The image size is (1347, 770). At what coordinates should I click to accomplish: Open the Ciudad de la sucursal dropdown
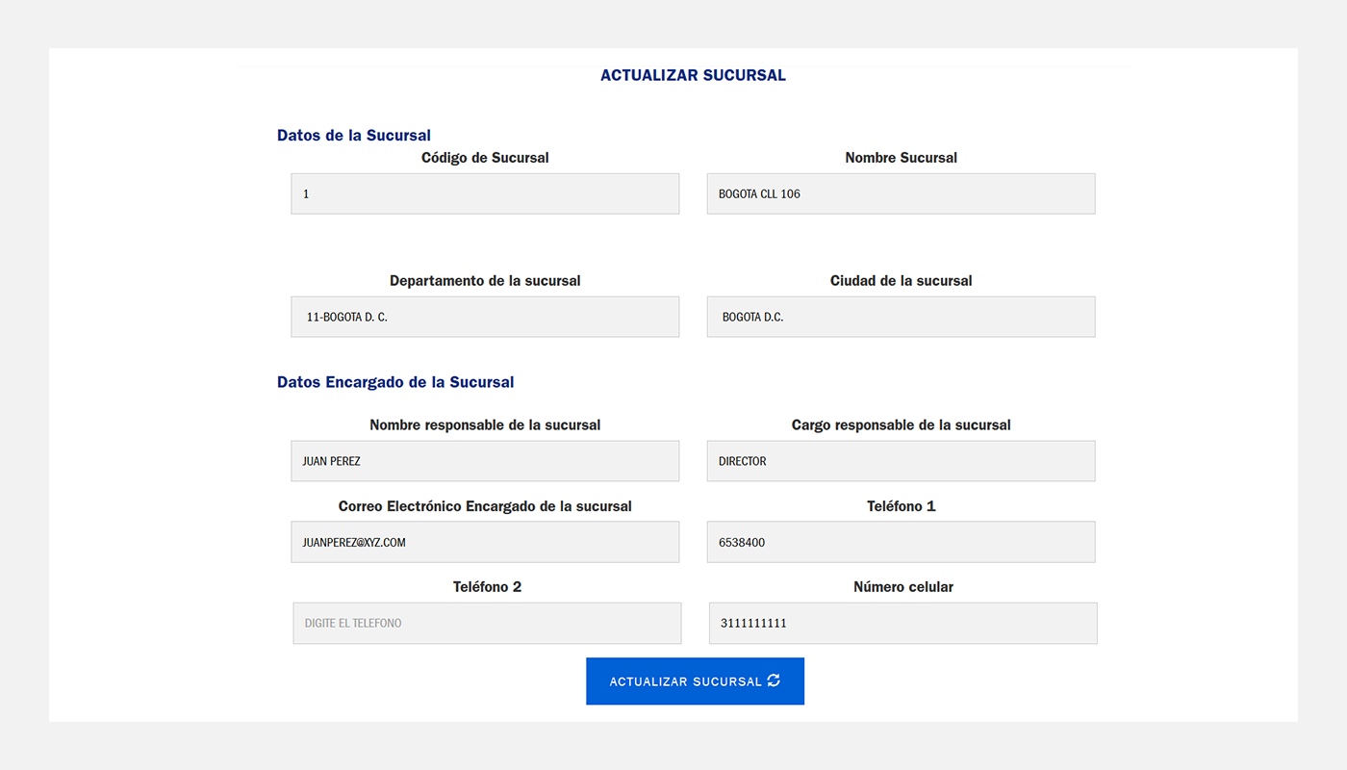[901, 317]
